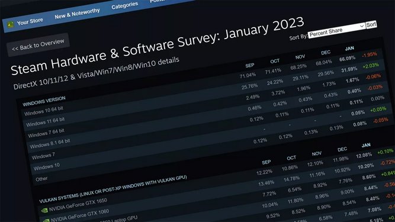Select the 'Other' row label

41,179
